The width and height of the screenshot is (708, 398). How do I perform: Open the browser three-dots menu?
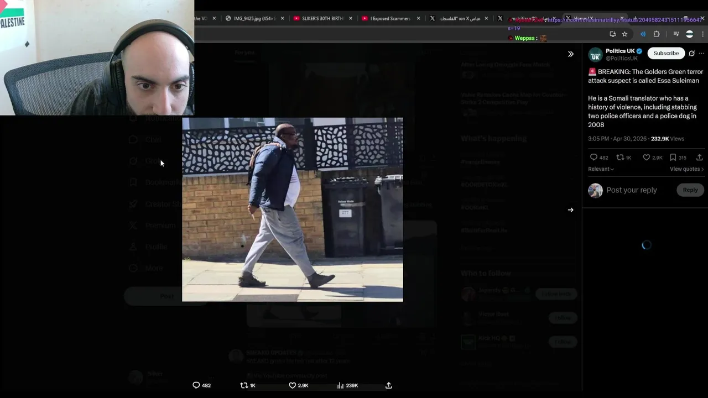702,34
